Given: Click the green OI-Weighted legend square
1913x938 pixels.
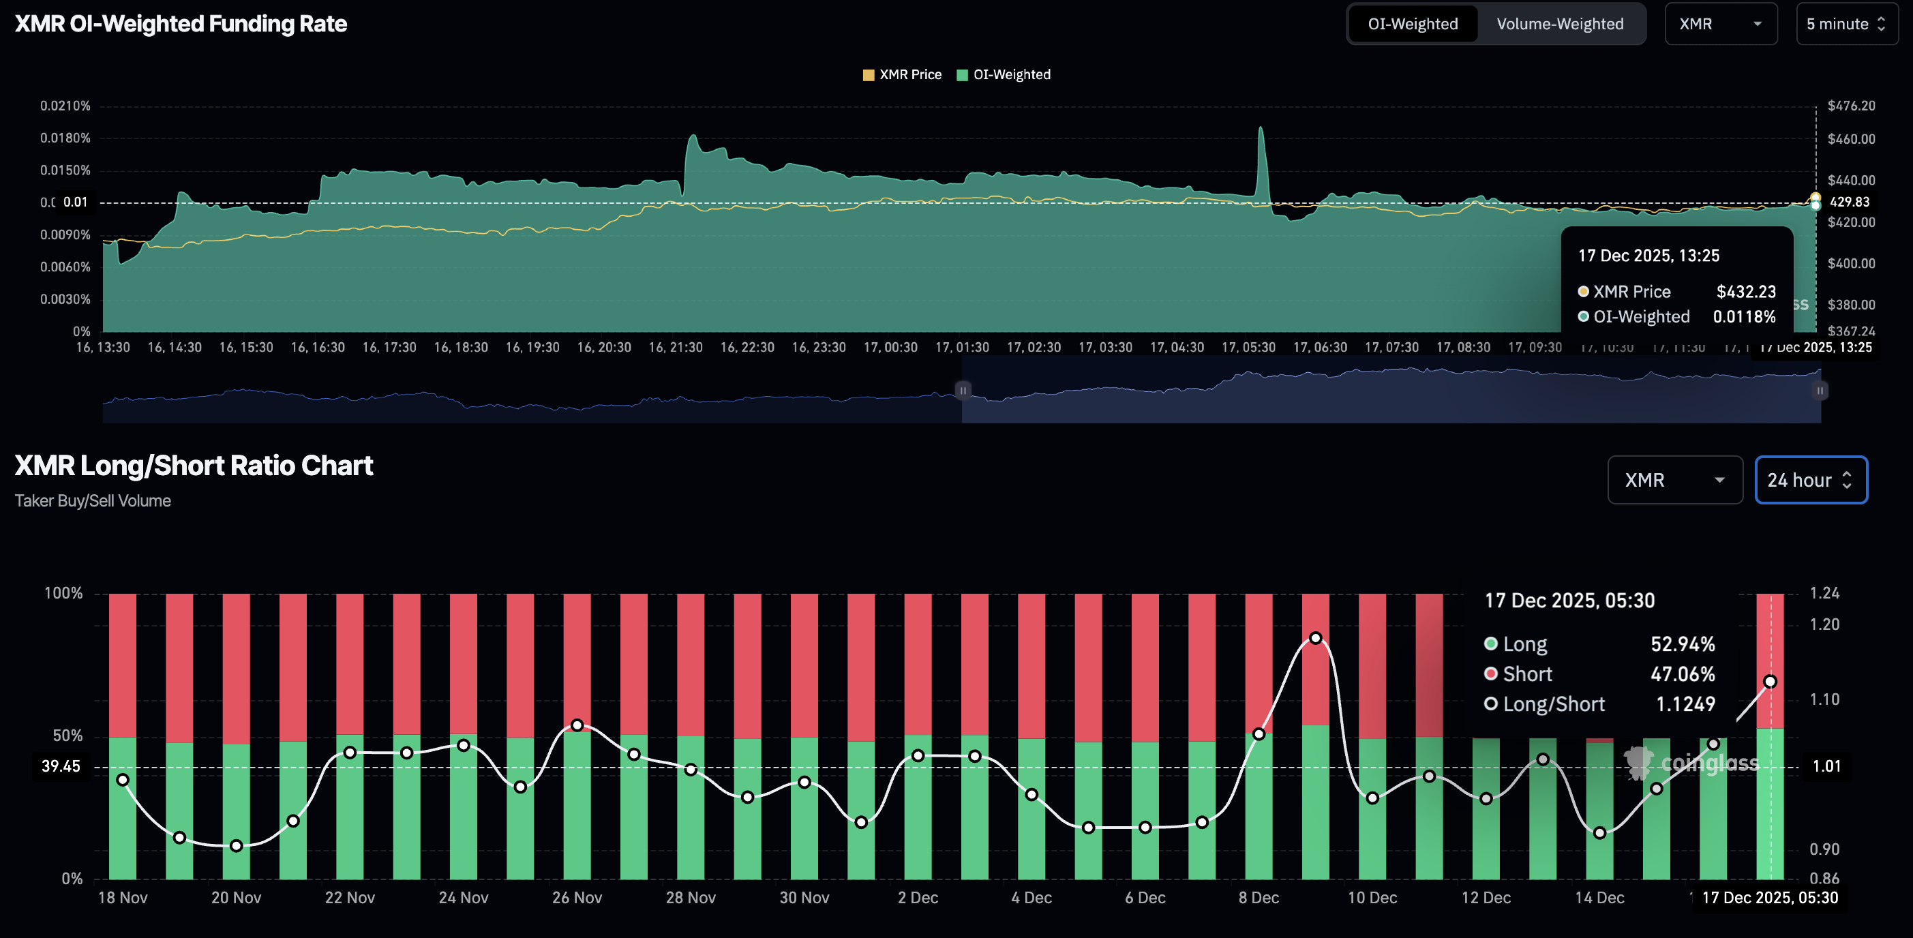Looking at the screenshot, I should tap(962, 74).
